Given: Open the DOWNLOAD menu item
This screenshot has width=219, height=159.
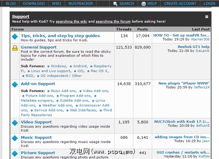Looking at the screenshot, I should (34, 4).
